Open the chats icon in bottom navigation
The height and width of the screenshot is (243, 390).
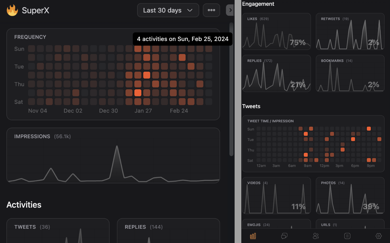pyautogui.click(x=284, y=236)
